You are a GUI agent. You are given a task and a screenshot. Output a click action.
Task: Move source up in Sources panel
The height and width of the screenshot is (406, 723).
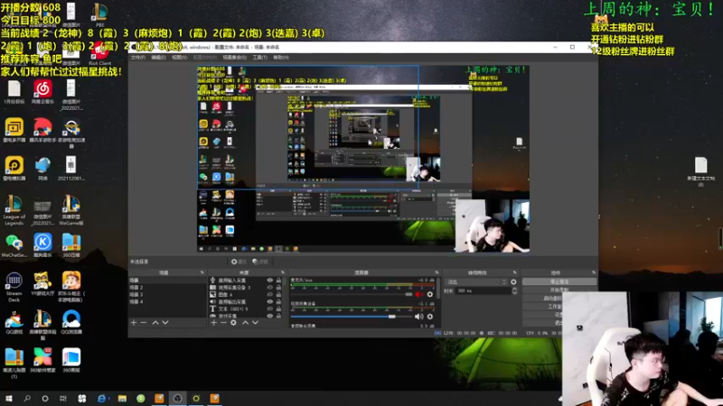pyautogui.click(x=245, y=323)
